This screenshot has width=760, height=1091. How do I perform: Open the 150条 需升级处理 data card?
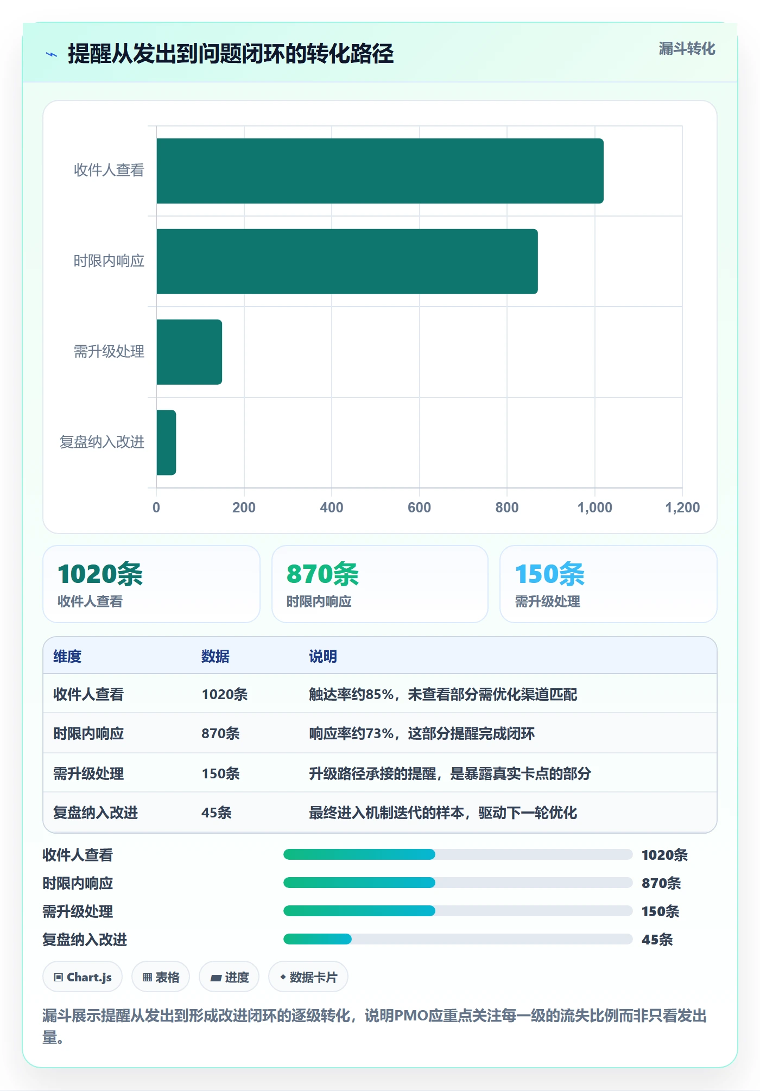(609, 584)
